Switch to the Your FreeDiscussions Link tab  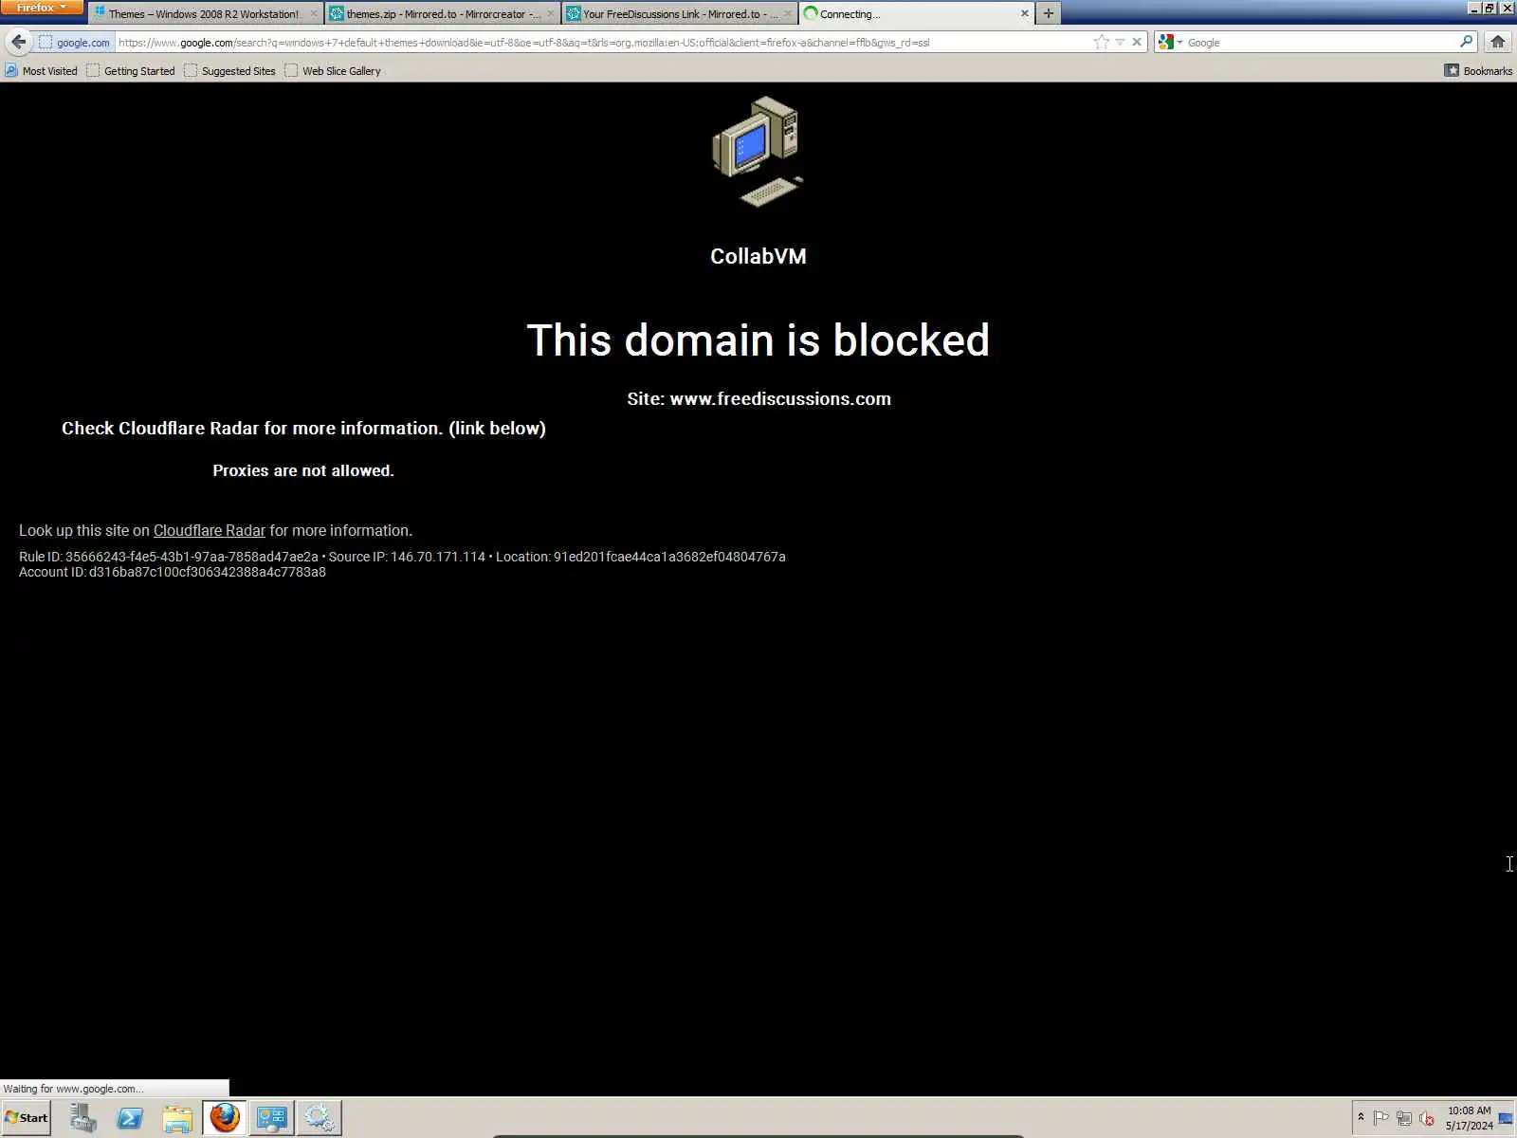click(680, 14)
